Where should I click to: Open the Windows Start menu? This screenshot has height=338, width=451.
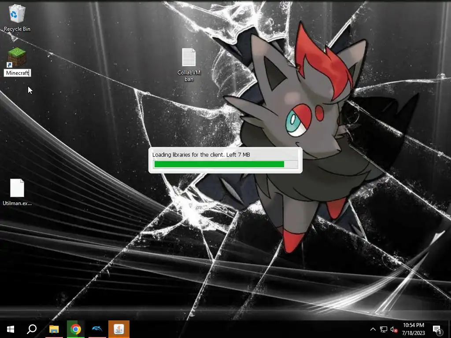tap(11, 329)
